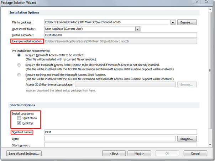Image resolution: width=215 pixels, height=161 pixels.
Task: Click the Startup macro input field
Action: pos(121,145)
